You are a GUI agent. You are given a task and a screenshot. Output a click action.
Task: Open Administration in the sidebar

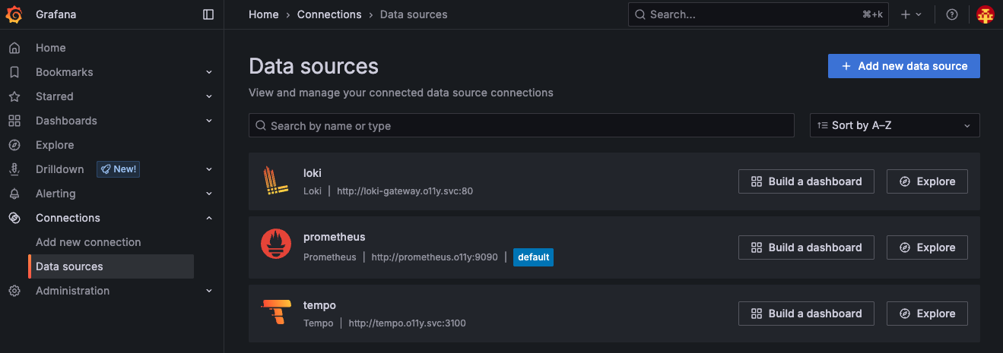72,291
